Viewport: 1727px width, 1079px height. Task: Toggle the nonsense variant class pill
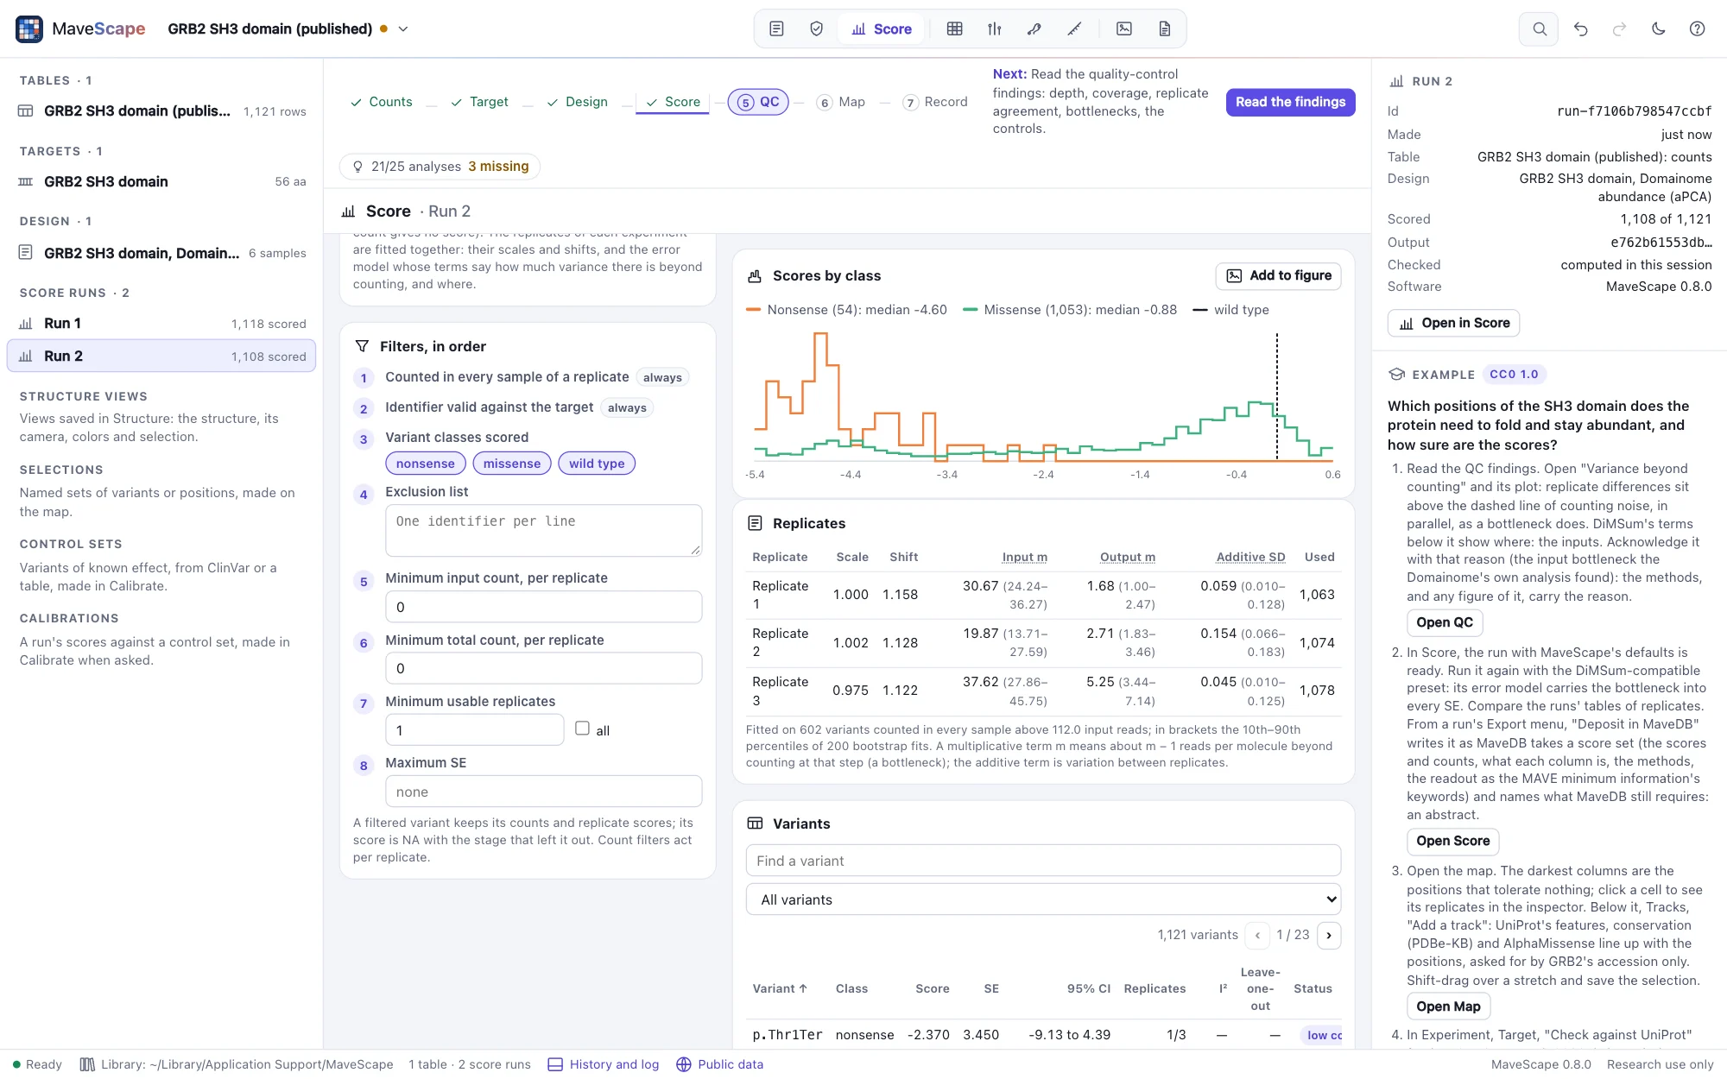point(425,464)
